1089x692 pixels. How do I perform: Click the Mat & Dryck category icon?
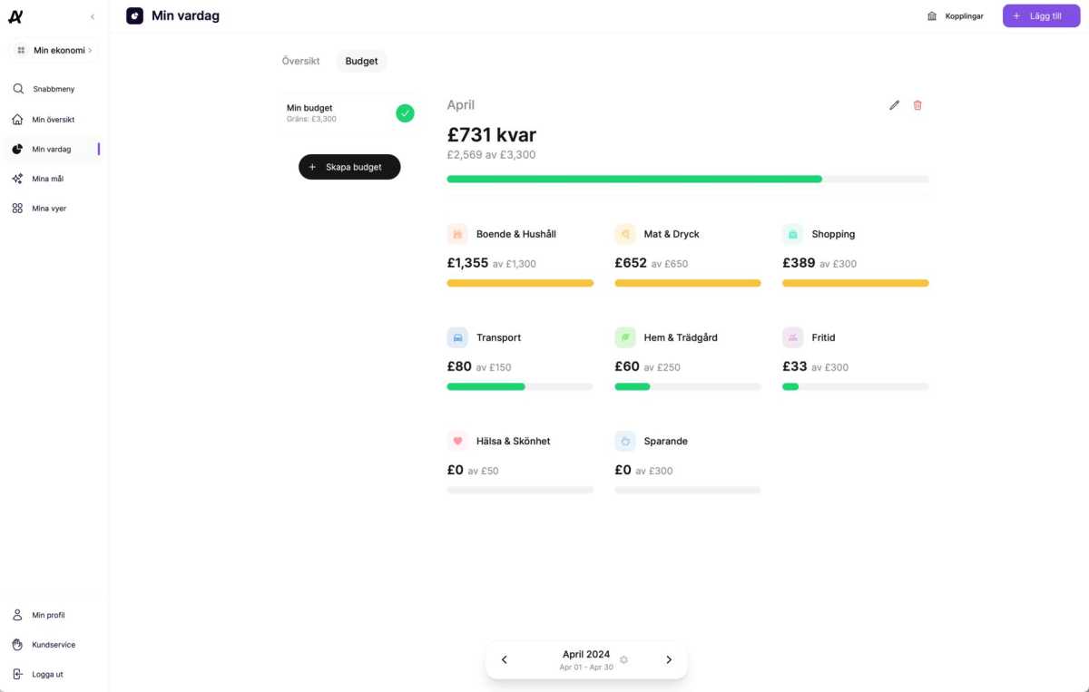tap(625, 233)
